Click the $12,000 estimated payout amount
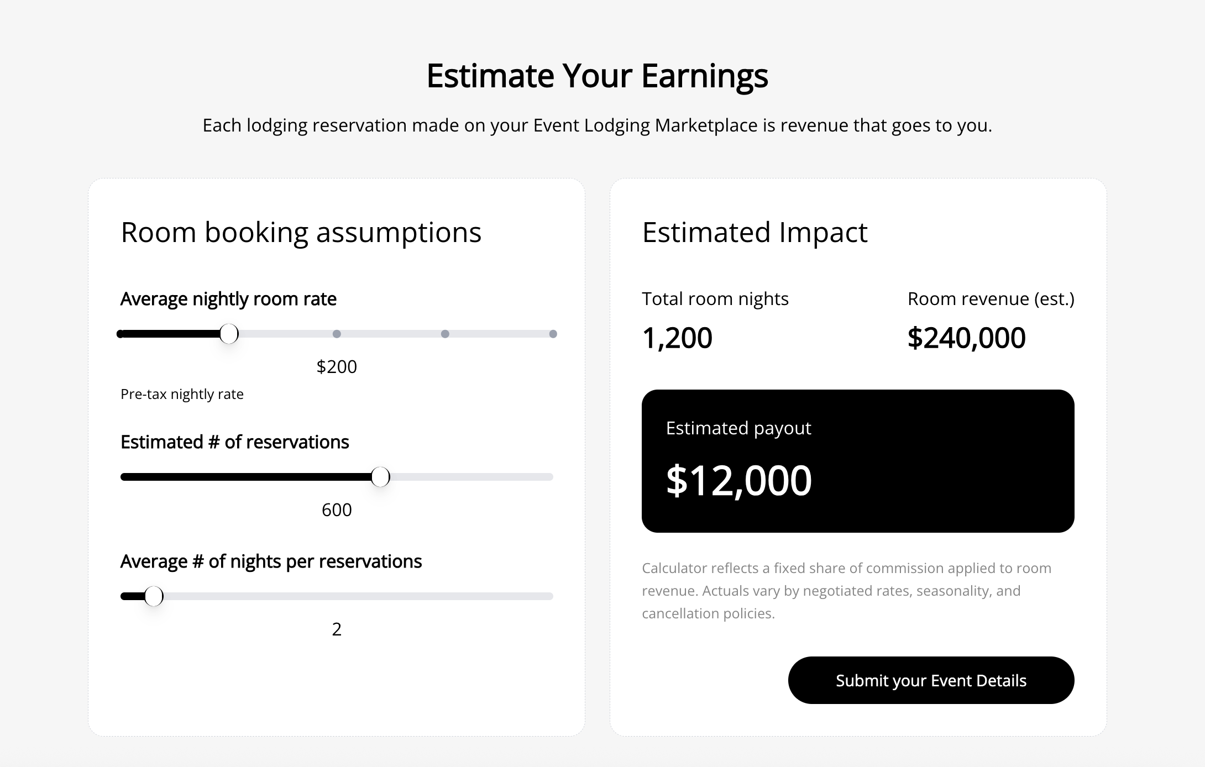This screenshot has width=1205, height=767. coord(738,480)
